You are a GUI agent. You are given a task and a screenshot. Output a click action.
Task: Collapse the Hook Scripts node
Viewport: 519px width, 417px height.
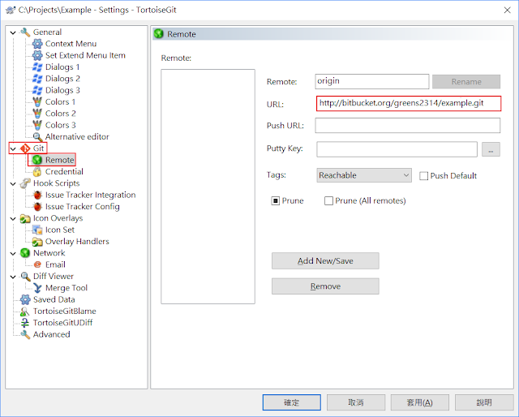point(13,184)
